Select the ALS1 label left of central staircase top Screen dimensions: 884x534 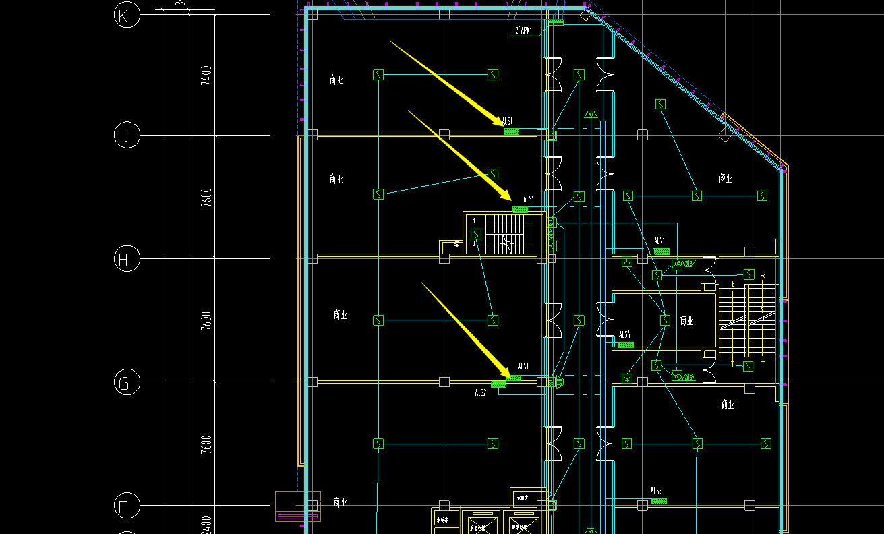coord(529,200)
